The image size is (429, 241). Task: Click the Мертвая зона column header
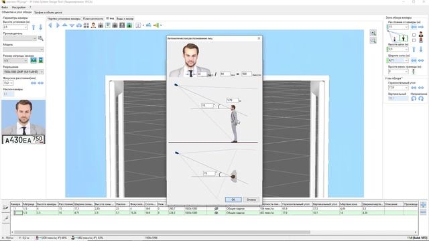[350, 204]
